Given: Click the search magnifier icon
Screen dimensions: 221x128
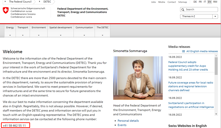Looking at the screenshot, I should click(183, 10).
